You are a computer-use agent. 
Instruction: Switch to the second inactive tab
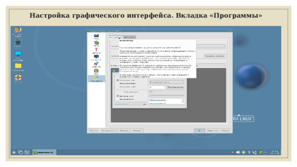[129, 37]
